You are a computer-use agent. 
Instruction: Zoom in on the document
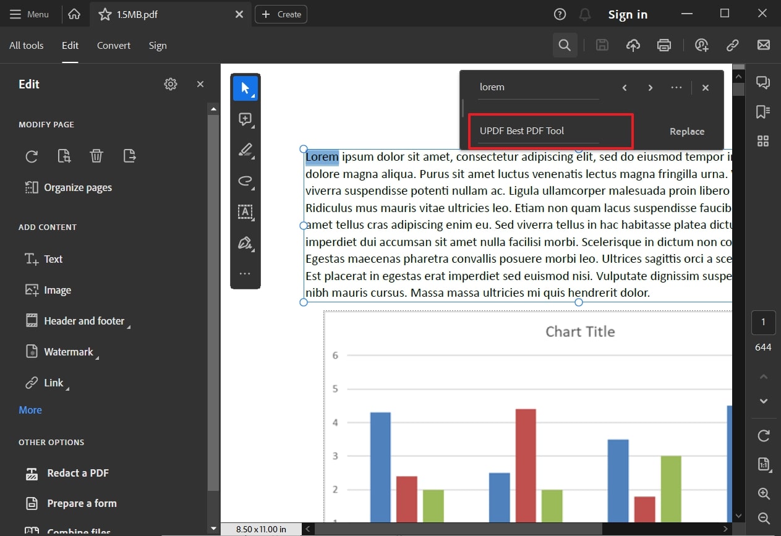coord(763,493)
